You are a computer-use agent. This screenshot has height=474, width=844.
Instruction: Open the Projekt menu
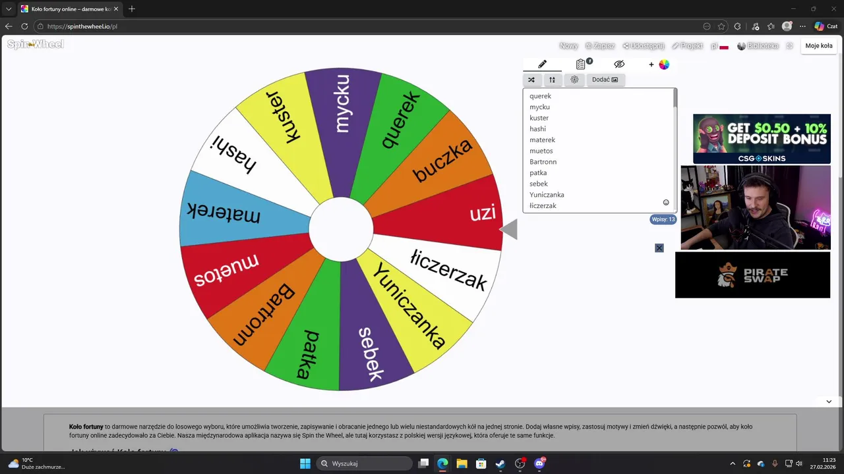pos(687,46)
